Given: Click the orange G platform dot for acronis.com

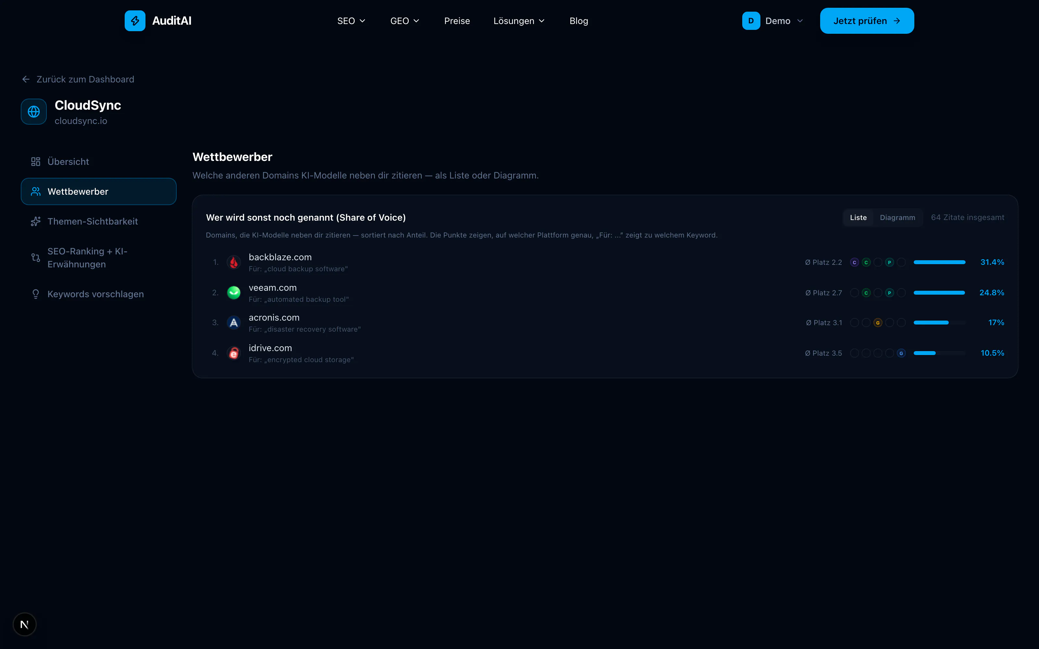Looking at the screenshot, I should click(x=878, y=323).
